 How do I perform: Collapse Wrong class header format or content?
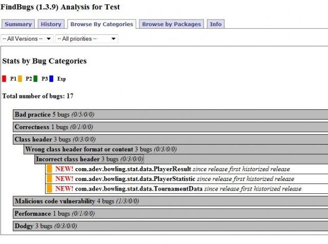pyautogui.click(x=176, y=149)
